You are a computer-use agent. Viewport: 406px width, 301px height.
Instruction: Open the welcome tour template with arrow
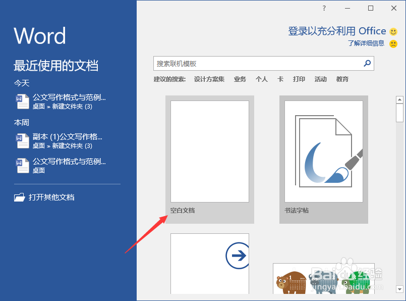(210, 264)
